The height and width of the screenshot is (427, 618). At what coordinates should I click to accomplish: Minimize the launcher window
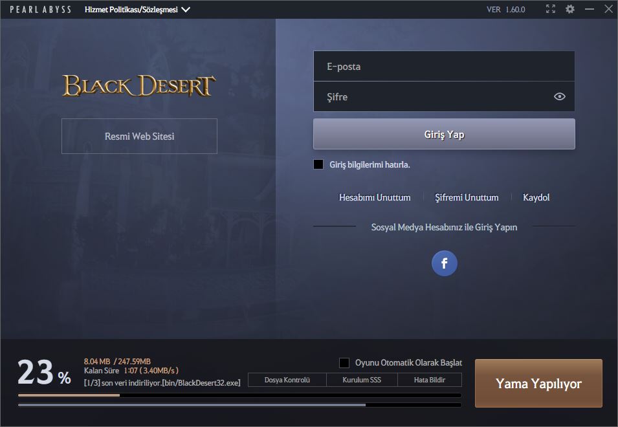pyautogui.click(x=590, y=9)
